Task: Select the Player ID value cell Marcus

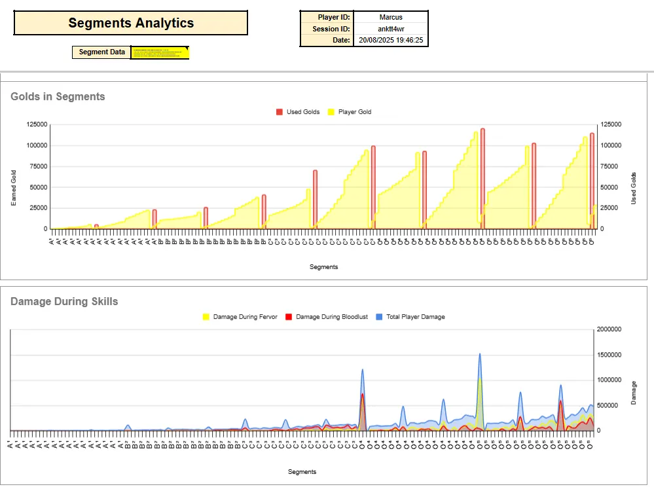Action: [391, 17]
